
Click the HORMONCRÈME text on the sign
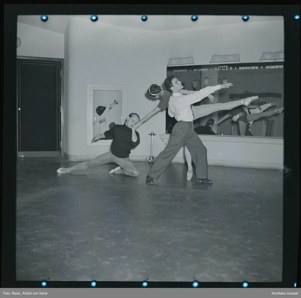click(x=249, y=68)
